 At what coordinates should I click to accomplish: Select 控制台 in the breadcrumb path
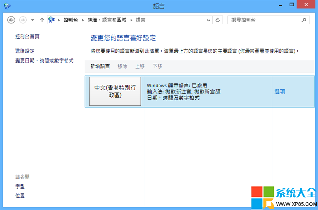[x=70, y=20]
